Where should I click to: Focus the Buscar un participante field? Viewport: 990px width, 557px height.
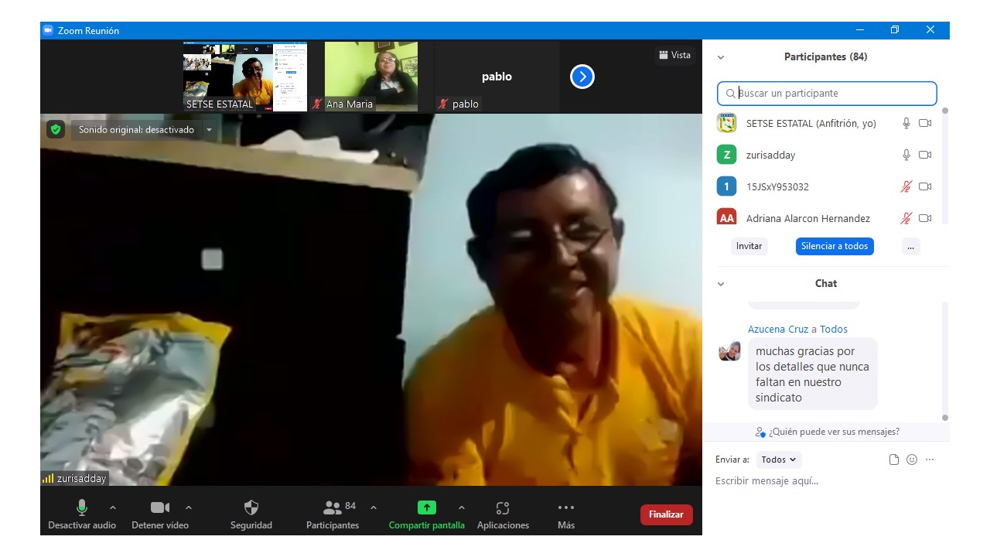827,94
